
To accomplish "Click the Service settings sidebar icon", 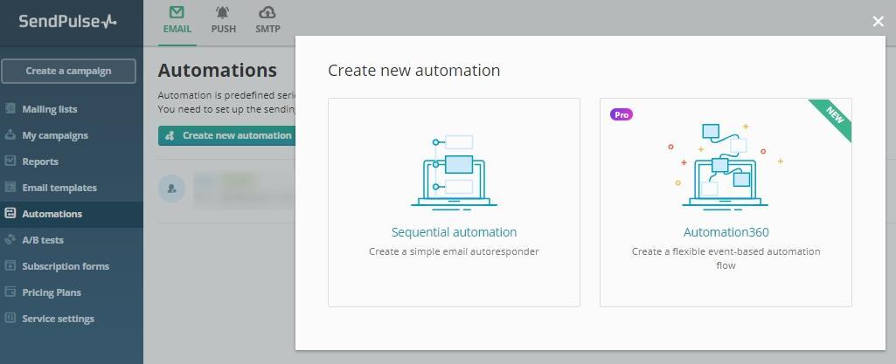I will 10,319.
